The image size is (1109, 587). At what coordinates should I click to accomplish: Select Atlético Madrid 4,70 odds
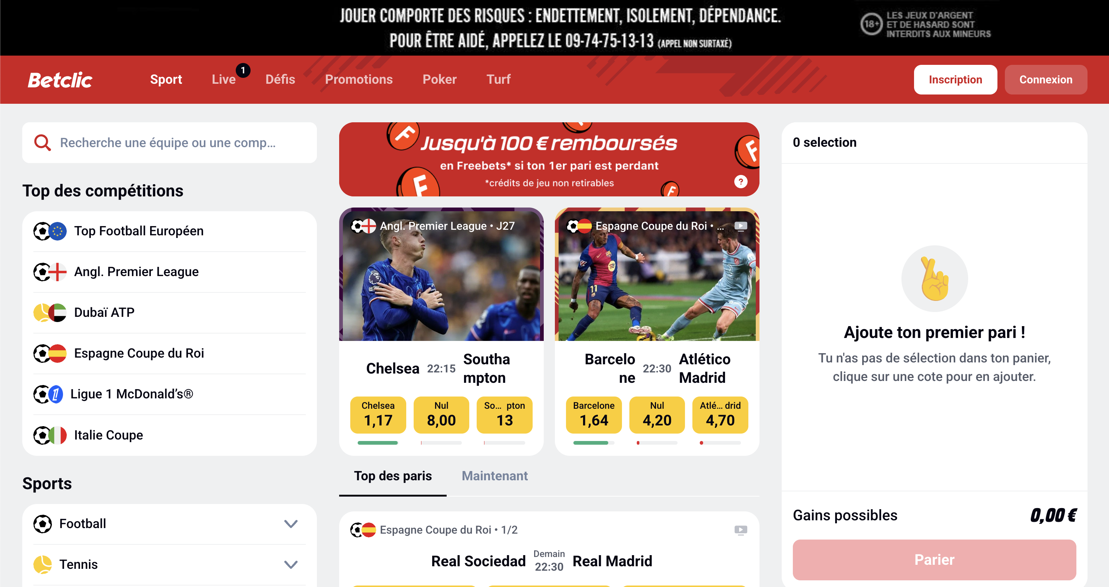pyautogui.click(x=720, y=414)
